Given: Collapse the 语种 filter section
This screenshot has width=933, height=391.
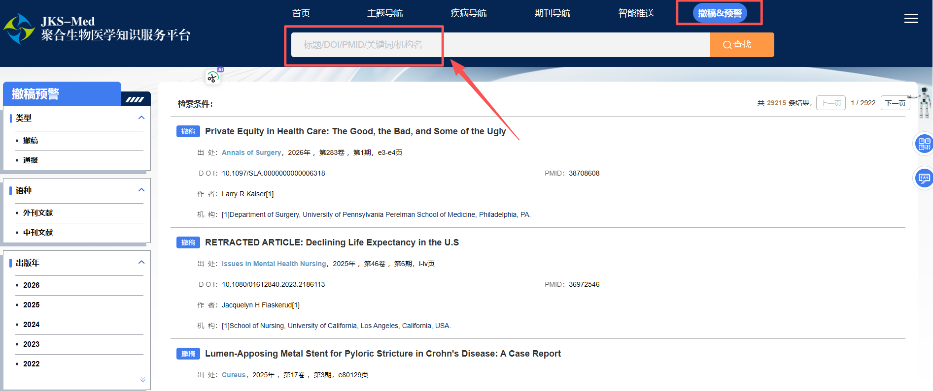Looking at the screenshot, I should pyautogui.click(x=141, y=190).
